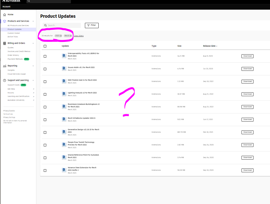
Task: Remove the 2021 filter chip
Action: (61, 36)
